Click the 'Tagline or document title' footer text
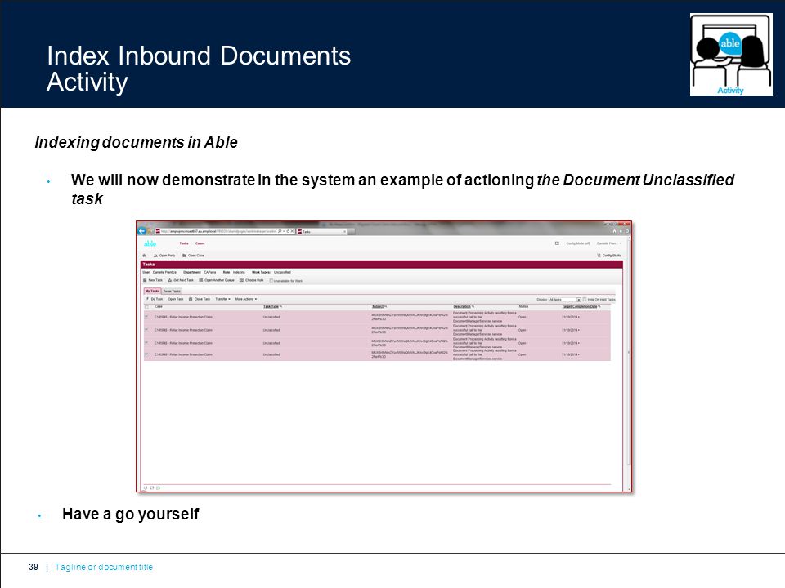Screen dimensions: 785x588 tap(104, 567)
